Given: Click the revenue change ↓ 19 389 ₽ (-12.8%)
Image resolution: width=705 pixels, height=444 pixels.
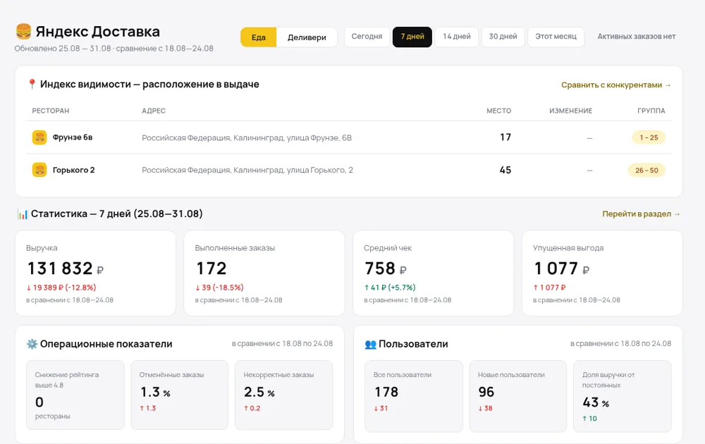Looking at the screenshot, I should tap(61, 288).
